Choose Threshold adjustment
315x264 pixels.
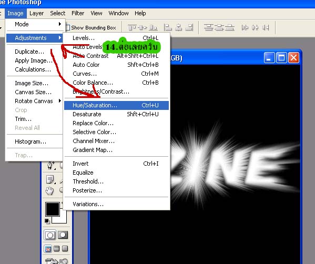pyautogui.click(x=116, y=181)
